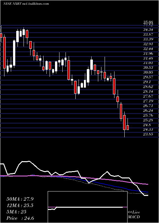
Task: Click the 34.34 price axis label
Action: click(148, 30)
